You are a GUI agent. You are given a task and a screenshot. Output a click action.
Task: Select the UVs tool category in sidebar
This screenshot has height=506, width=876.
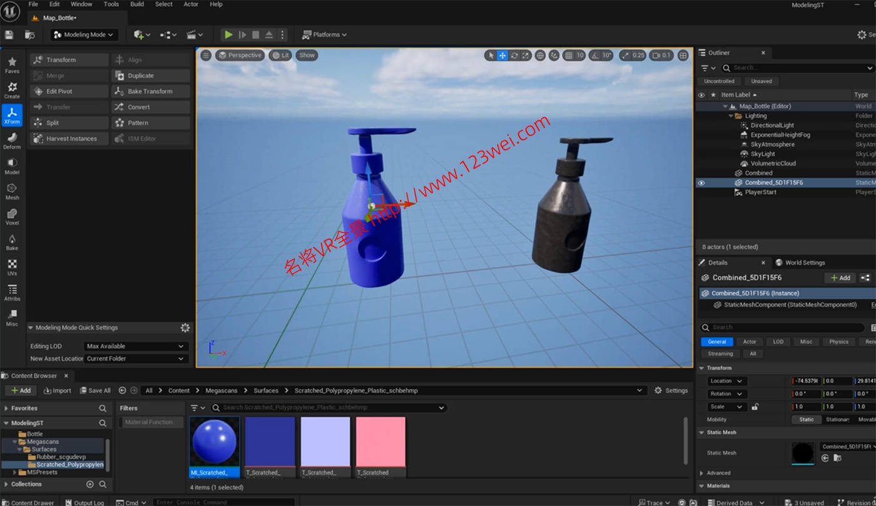12,267
